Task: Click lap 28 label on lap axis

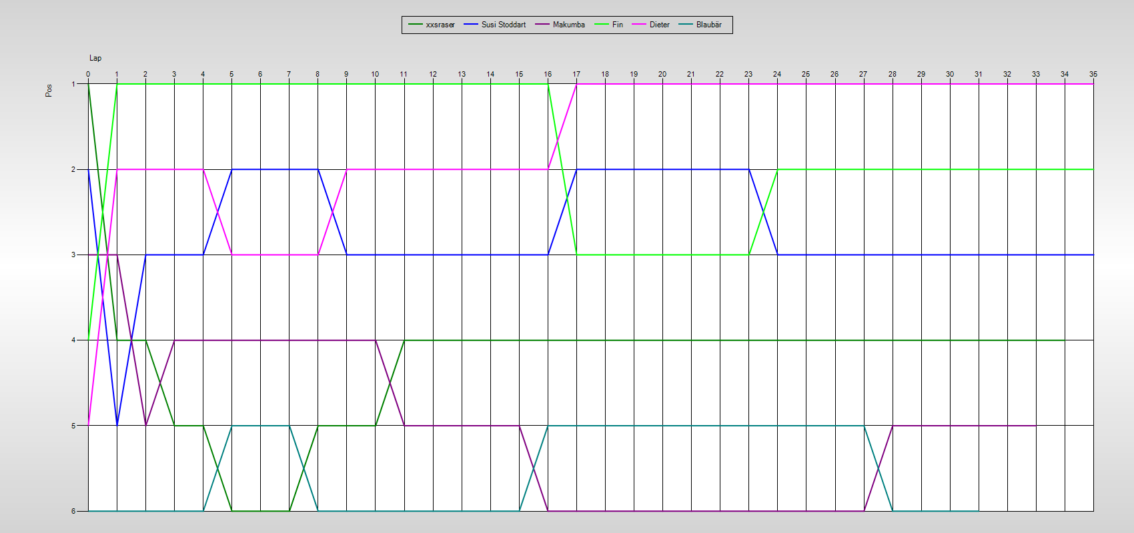Action: tap(893, 74)
